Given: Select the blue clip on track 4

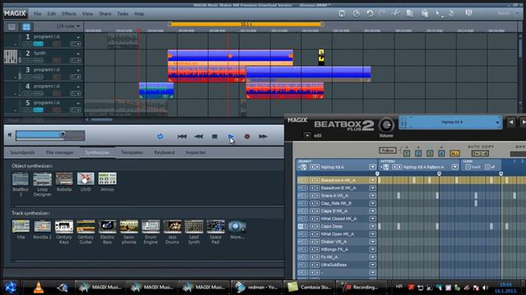Looking at the screenshot, I should tap(156, 90).
